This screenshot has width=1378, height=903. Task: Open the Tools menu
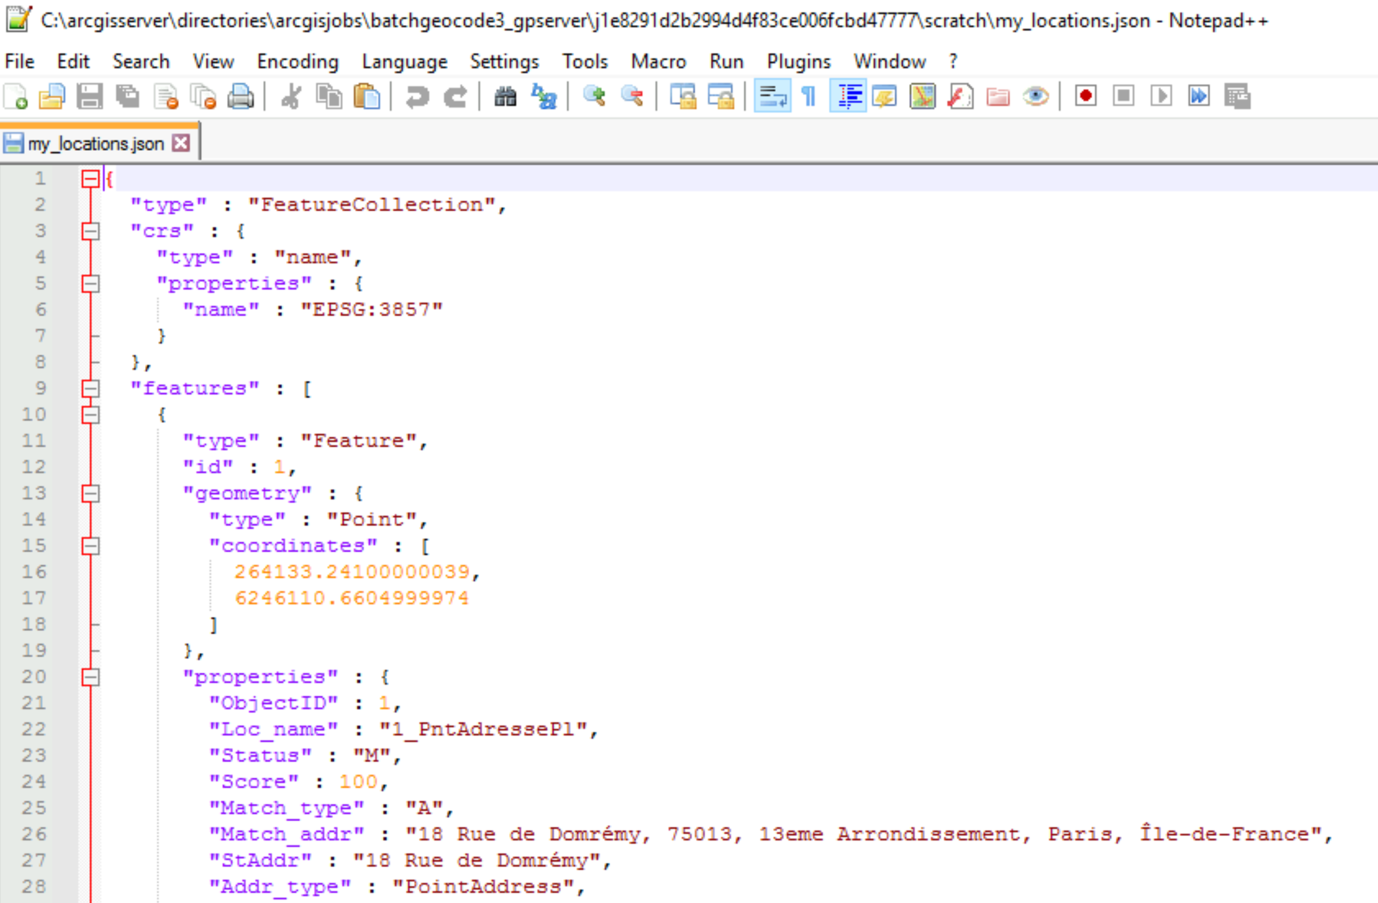click(x=585, y=62)
